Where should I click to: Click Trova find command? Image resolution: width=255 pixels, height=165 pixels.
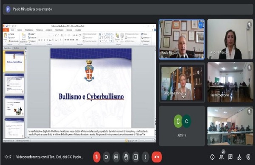pos(144,34)
